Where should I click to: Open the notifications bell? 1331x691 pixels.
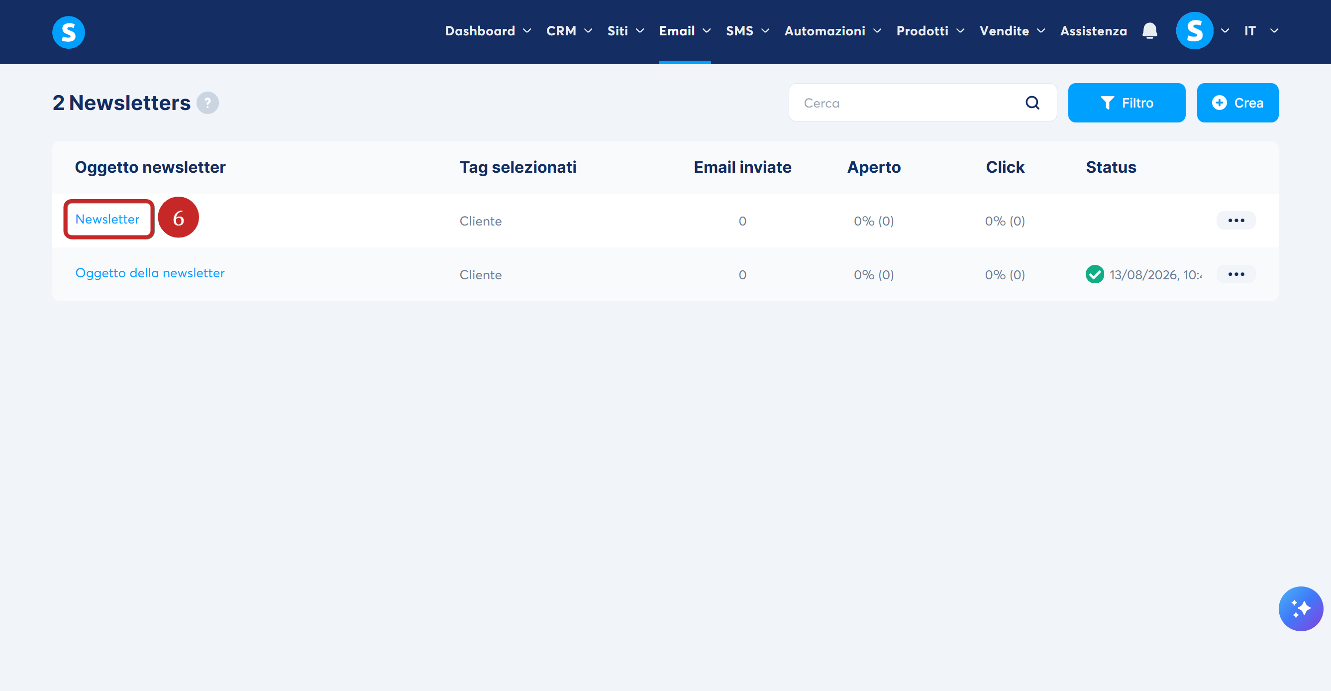(x=1150, y=31)
